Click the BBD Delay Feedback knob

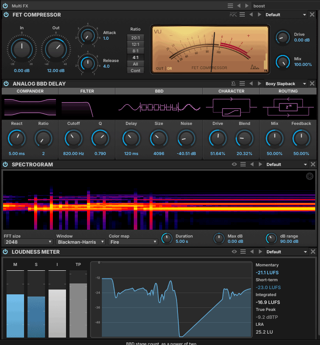pos(301,138)
